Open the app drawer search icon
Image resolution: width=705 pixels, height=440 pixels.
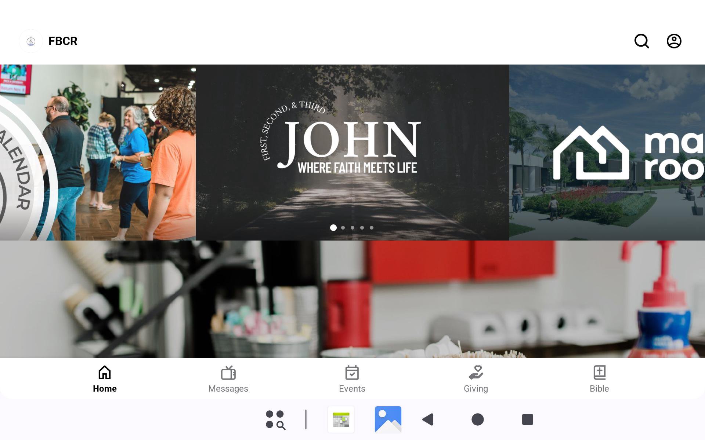click(x=275, y=419)
